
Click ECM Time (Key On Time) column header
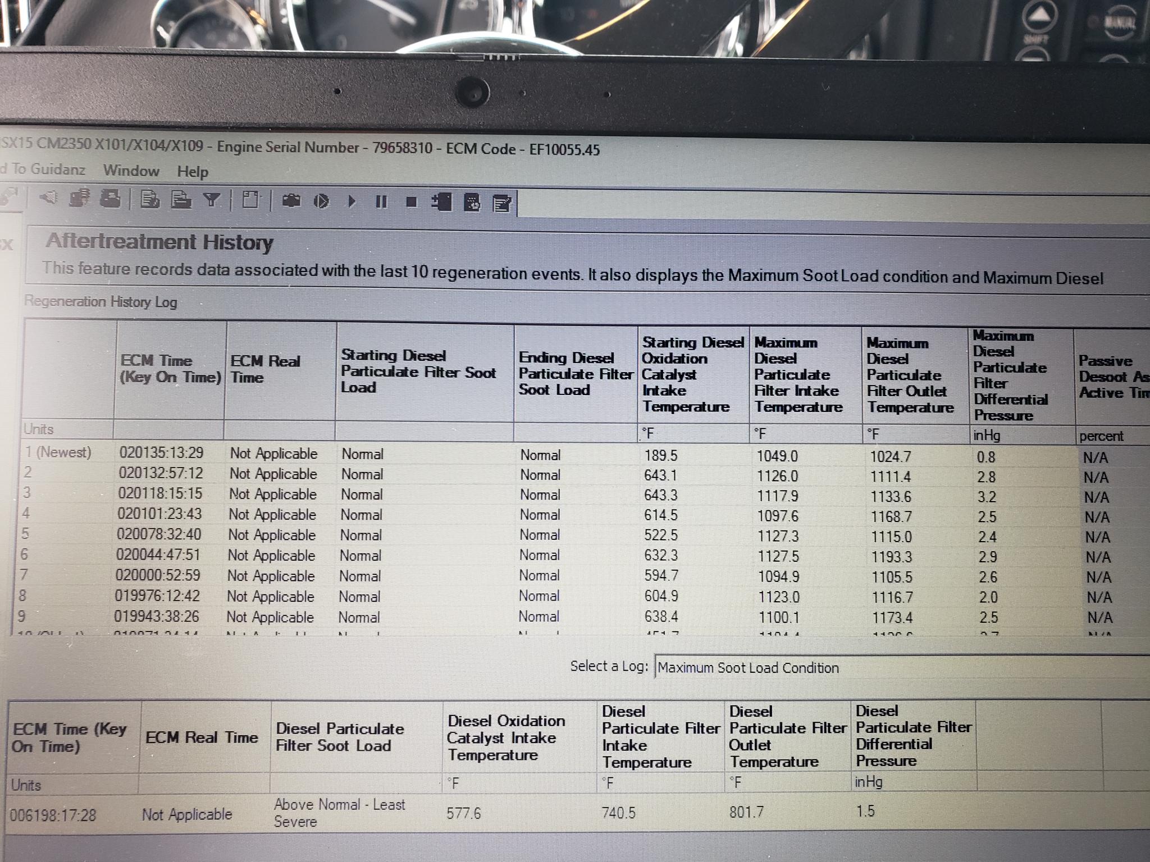[170, 369]
